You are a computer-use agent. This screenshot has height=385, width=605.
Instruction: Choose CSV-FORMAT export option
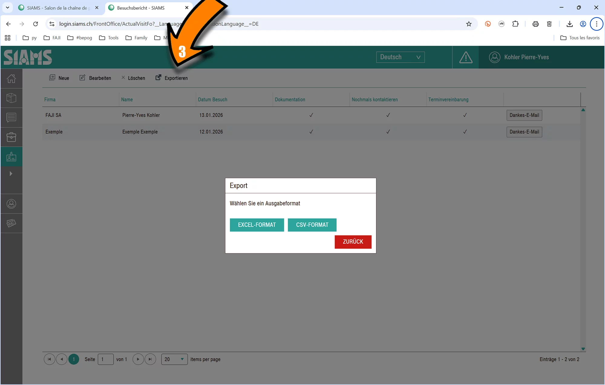click(312, 225)
